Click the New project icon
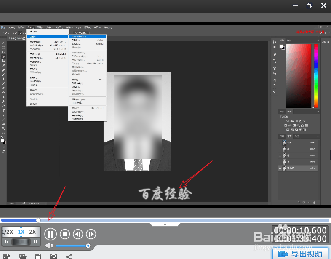 coord(7,256)
